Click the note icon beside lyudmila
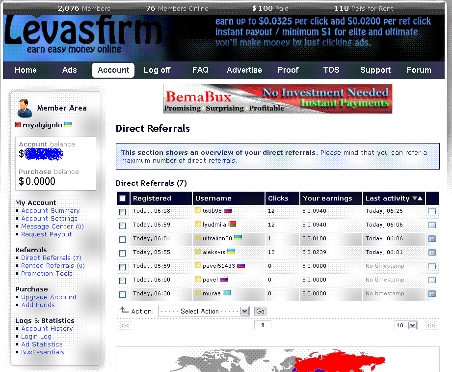452x372 pixels. (198, 224)
